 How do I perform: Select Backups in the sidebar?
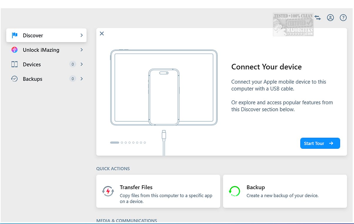[x=33, y=79]
